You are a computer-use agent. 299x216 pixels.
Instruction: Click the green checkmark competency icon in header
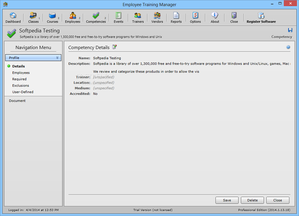(11, 33)
